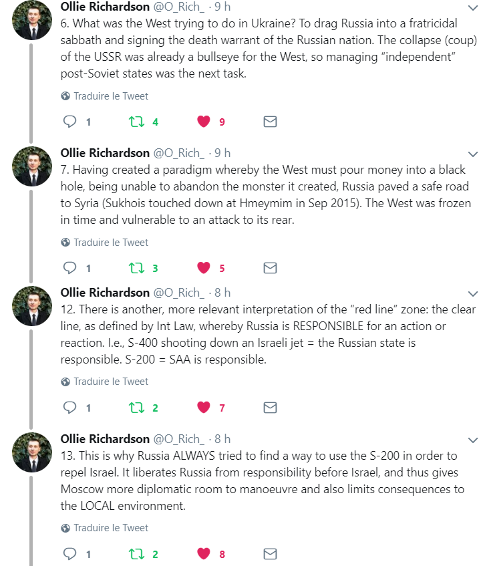485x566 pixels.
Task: Send tweet 6 via direct message
Action: pyautogui.click(x=270, y=122)
